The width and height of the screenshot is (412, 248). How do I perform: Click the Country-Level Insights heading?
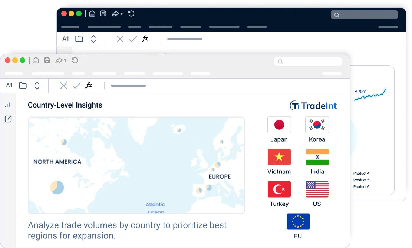(x=65, y=105)
